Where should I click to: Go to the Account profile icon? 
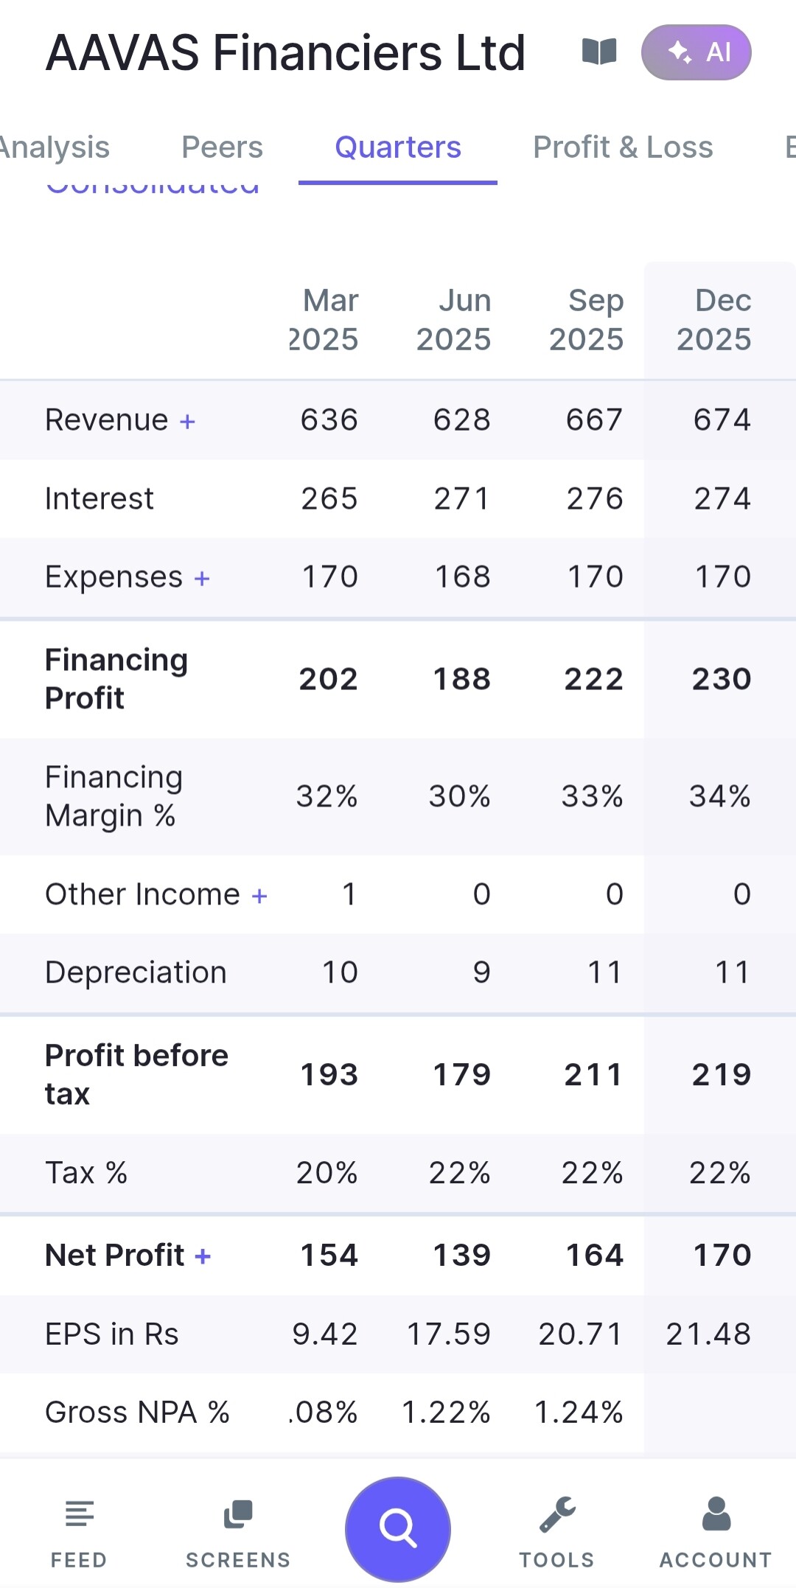coord(716,1529)
